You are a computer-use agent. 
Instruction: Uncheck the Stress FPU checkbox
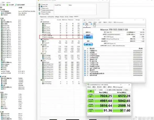click(x=42, y=6)
